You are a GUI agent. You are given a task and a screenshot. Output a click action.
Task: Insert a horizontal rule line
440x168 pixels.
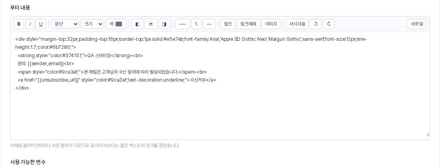pyautogui.click(x=209, y=24)
